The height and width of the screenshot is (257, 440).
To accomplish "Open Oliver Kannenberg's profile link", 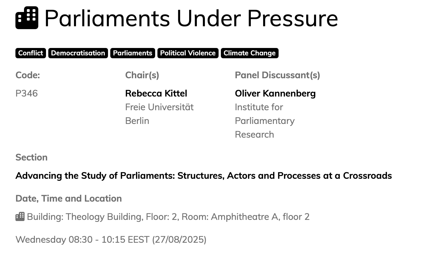I will tap(275, 93).
